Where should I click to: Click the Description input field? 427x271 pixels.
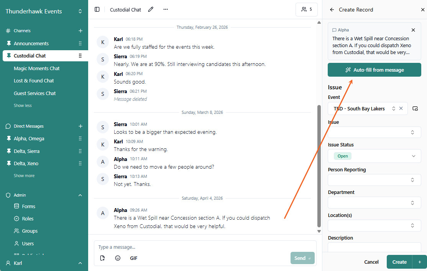coord(374,247)
